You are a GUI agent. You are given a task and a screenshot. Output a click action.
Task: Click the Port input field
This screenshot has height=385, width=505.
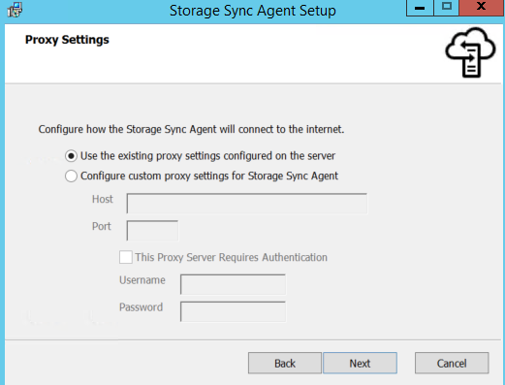(x=152, y=231)
